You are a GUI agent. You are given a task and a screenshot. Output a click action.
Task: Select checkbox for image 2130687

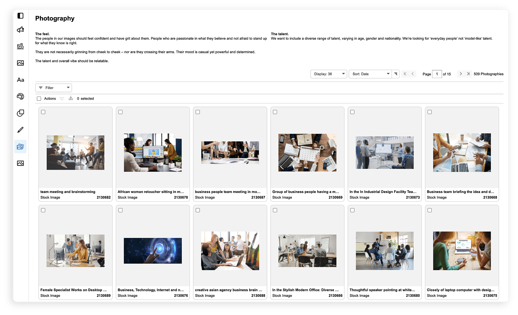pos(198,112)
